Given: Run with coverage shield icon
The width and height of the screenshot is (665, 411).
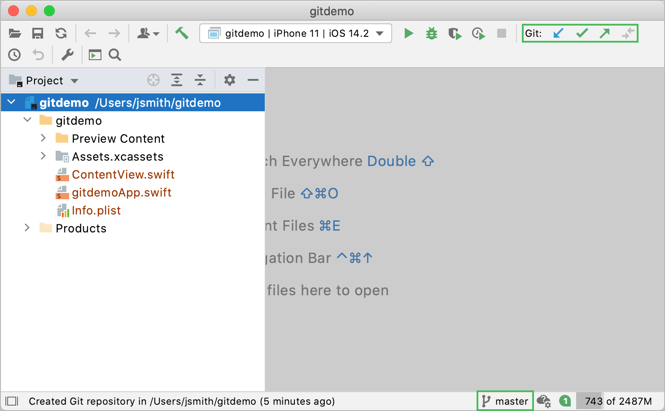Looking at the screenshot, I should (455, 33).
